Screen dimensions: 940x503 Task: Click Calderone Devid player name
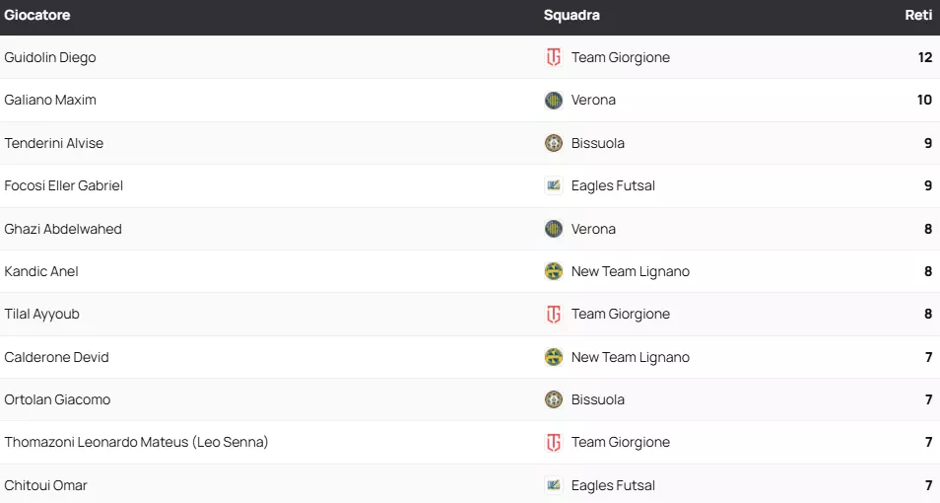[x=56, y=357]
